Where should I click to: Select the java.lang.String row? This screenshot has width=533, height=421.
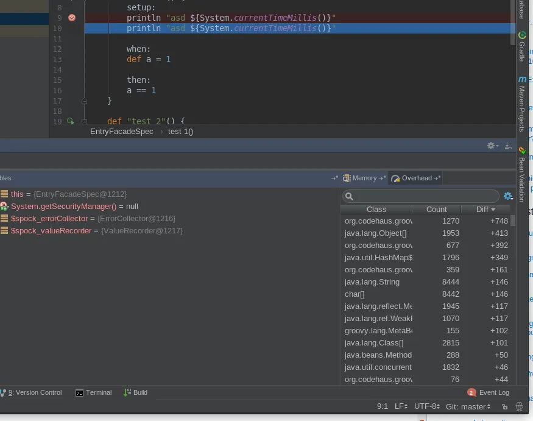pos(426,282)
